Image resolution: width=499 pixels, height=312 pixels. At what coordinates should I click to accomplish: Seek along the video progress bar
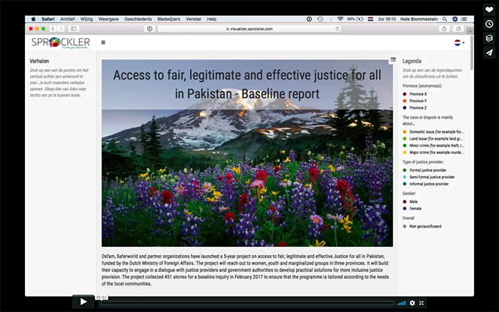[243, 303]
